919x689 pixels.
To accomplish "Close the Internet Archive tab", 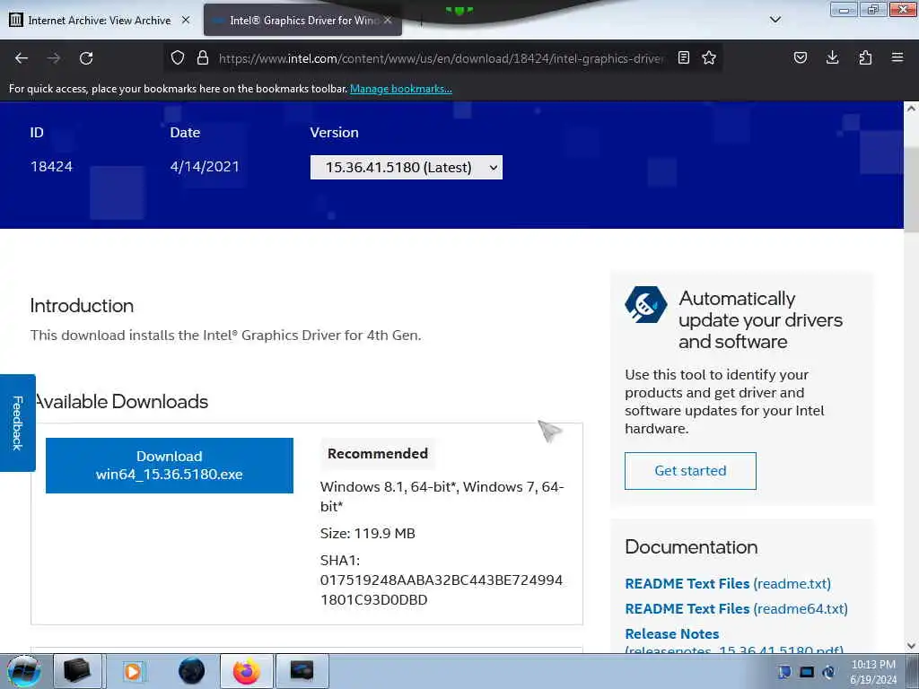I will click(186, 20).
